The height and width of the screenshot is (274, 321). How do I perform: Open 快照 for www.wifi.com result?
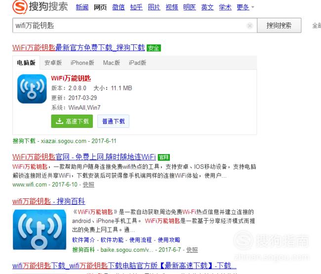click(88, 185)
